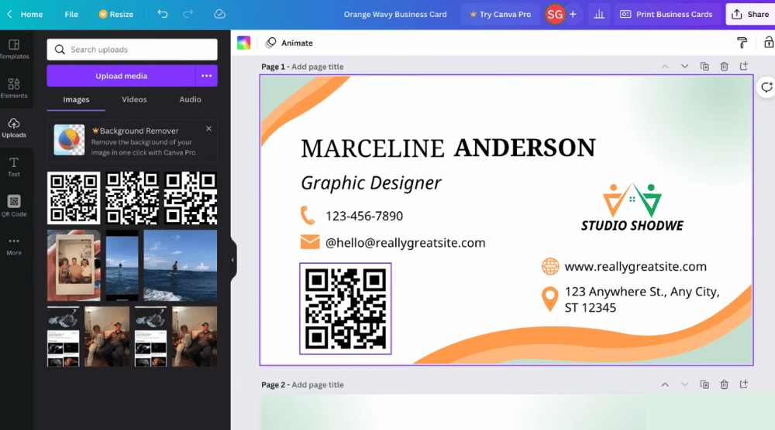The width and height of the screenshot is (775, 430).
Task: Focus the Search uploads field
Action: coord(132,49)
